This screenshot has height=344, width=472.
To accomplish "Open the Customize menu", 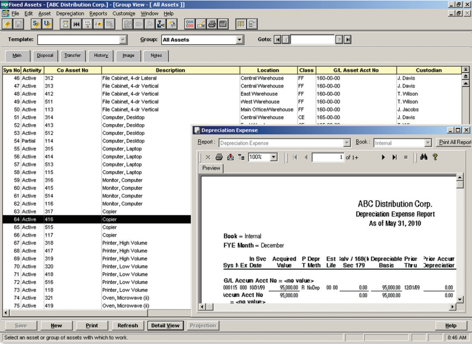I will (124, 14).
